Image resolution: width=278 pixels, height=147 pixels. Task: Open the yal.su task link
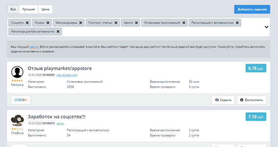[60, 123]
